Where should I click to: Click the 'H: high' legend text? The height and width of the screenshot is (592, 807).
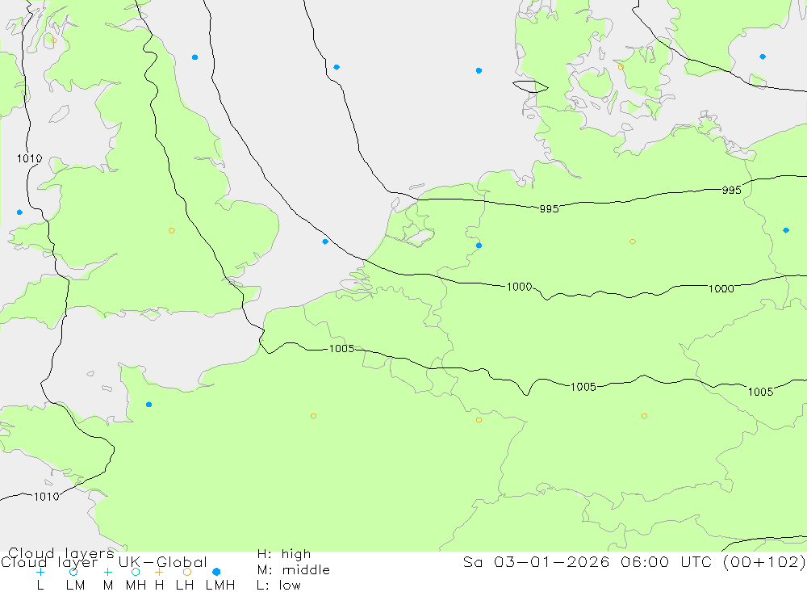(x=283, y=554)
